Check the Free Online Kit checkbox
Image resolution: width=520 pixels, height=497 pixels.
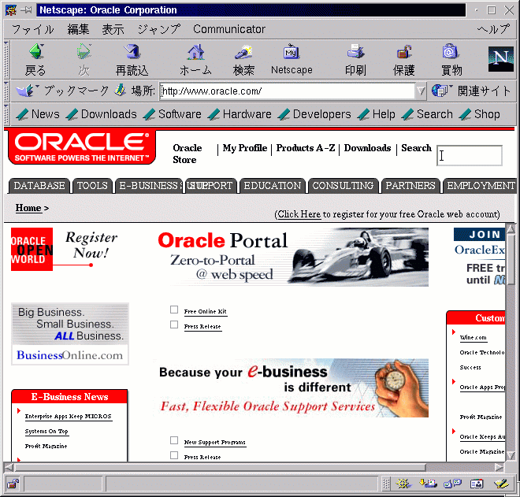click(x=174, y=310)
